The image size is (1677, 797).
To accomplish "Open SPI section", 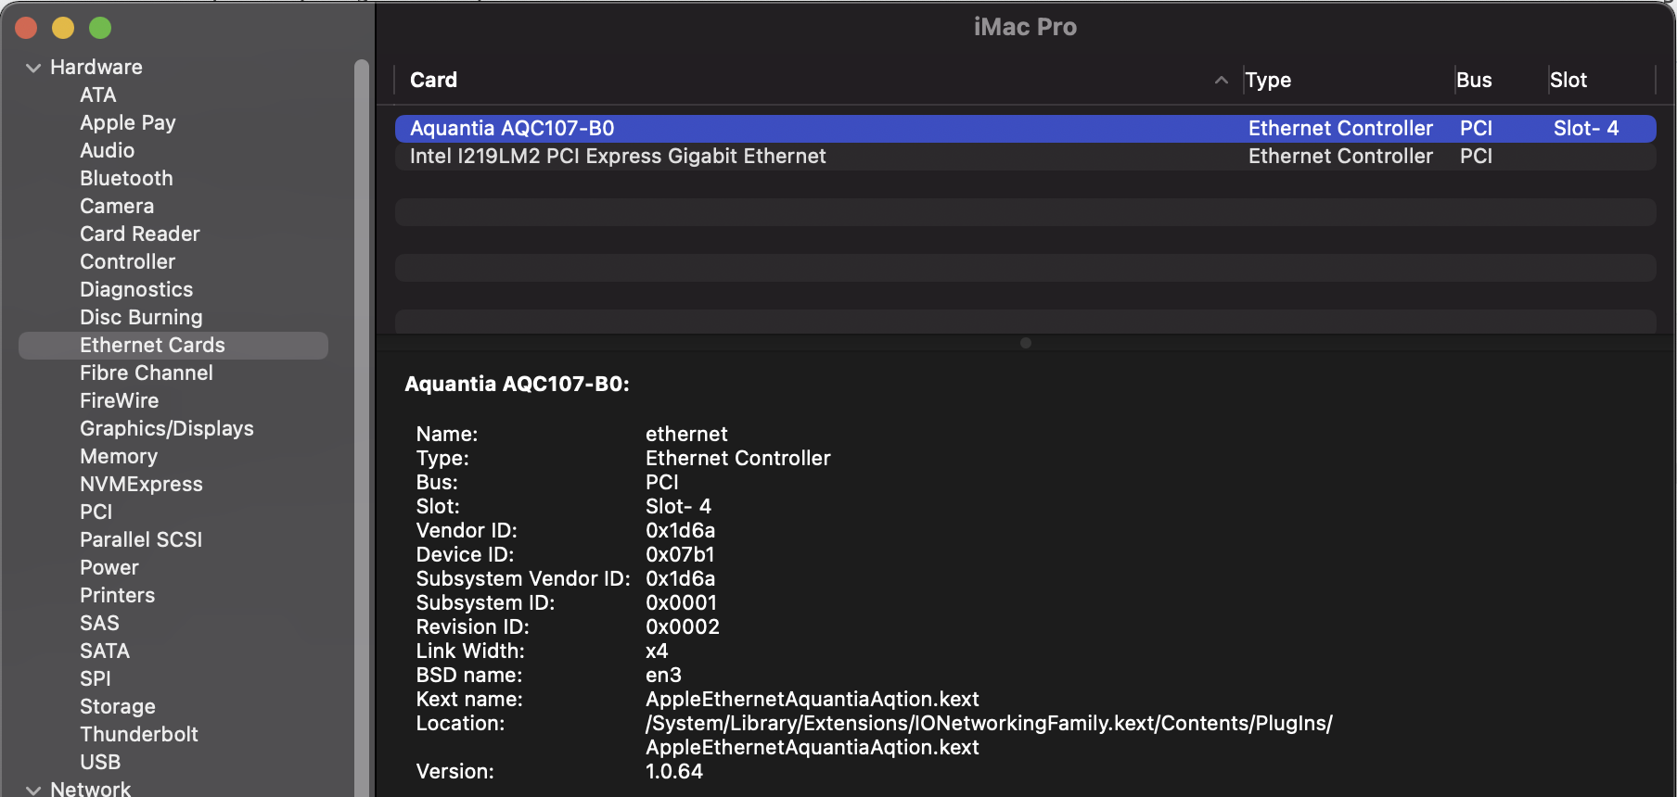I will point(95,679).
